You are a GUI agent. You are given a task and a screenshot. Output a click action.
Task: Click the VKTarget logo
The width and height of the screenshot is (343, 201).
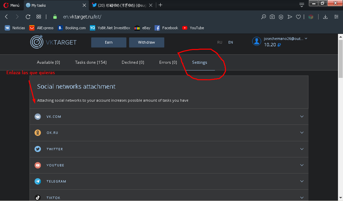click(x=53, y=42)
